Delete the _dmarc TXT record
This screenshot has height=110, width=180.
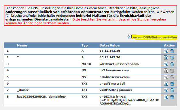click(x=172, y=90)
